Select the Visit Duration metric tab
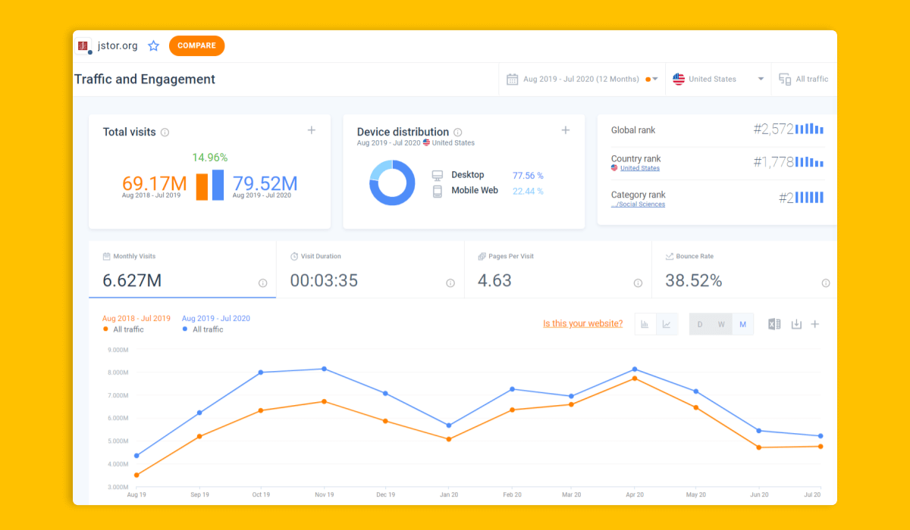Viewport: 910px width, 530px height. (x=370, y=270)
